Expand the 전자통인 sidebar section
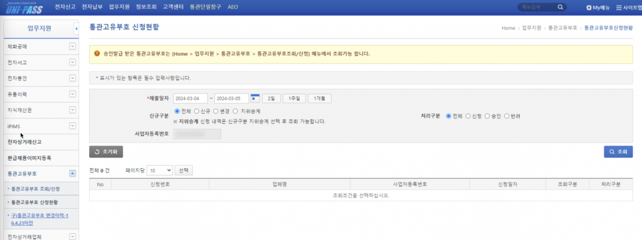 73,78
